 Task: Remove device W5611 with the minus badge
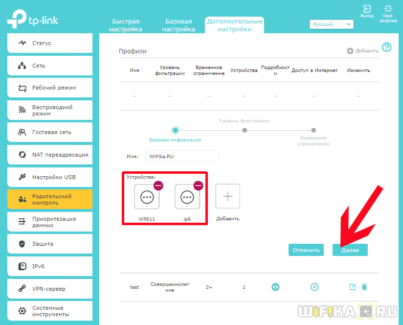click(158, 186)
